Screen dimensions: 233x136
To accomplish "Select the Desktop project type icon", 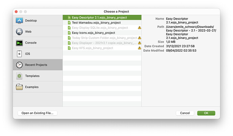I will pos(19,21).
